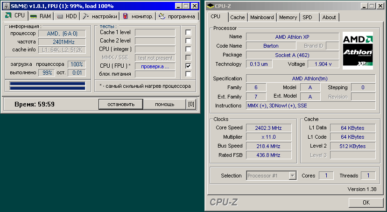387x212 pixels.
Task: Click the 1.904 v voltage value
Action: point(324,64)
